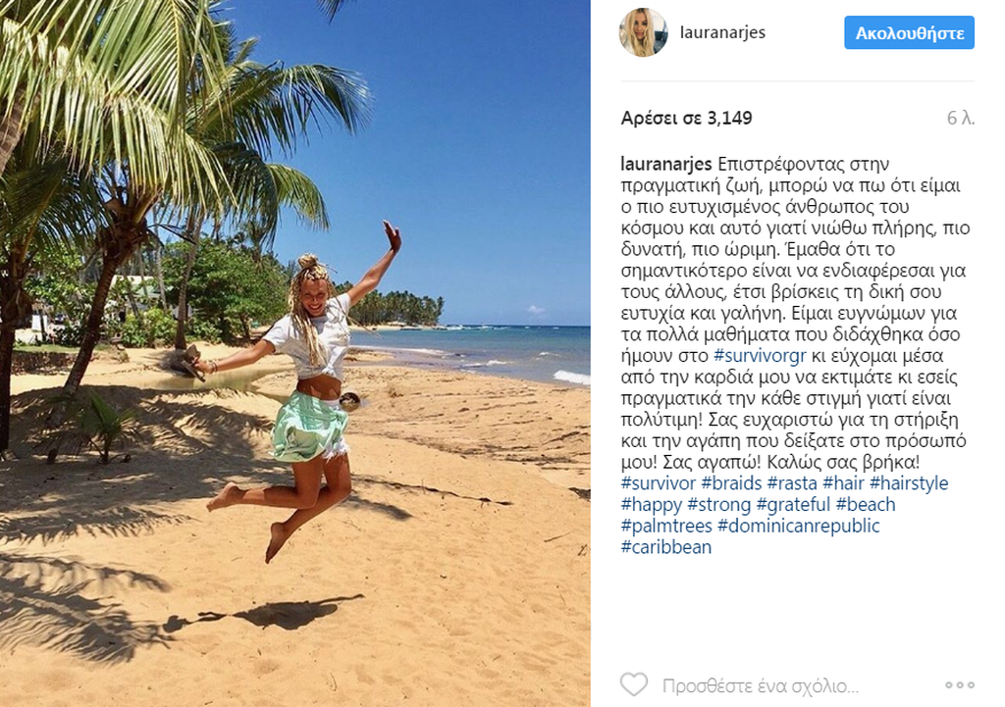Click the #rasta hashtag
1005x707 pixels.
[792, 482]
